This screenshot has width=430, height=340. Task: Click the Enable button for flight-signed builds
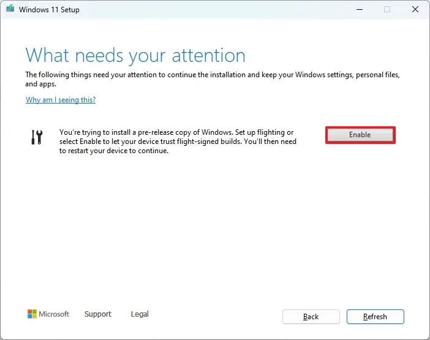[360, 135]
